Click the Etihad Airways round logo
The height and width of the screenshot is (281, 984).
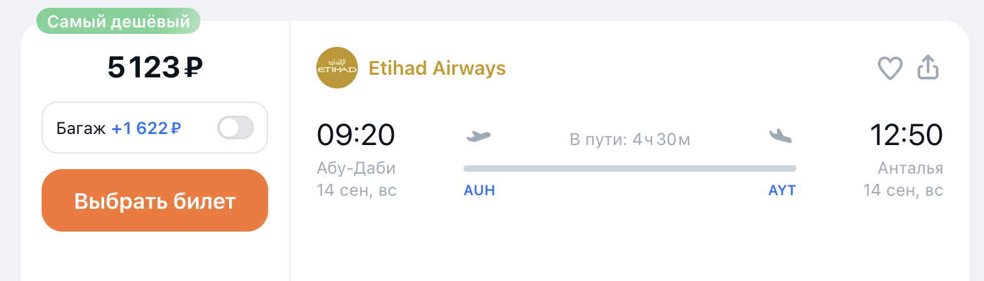(x=337, y=68)
